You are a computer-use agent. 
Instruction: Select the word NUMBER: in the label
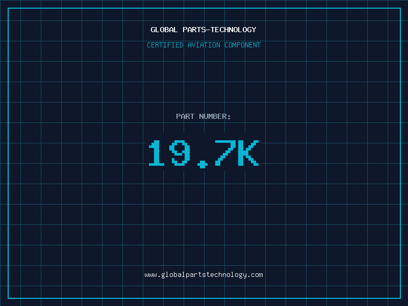(215, 116)
